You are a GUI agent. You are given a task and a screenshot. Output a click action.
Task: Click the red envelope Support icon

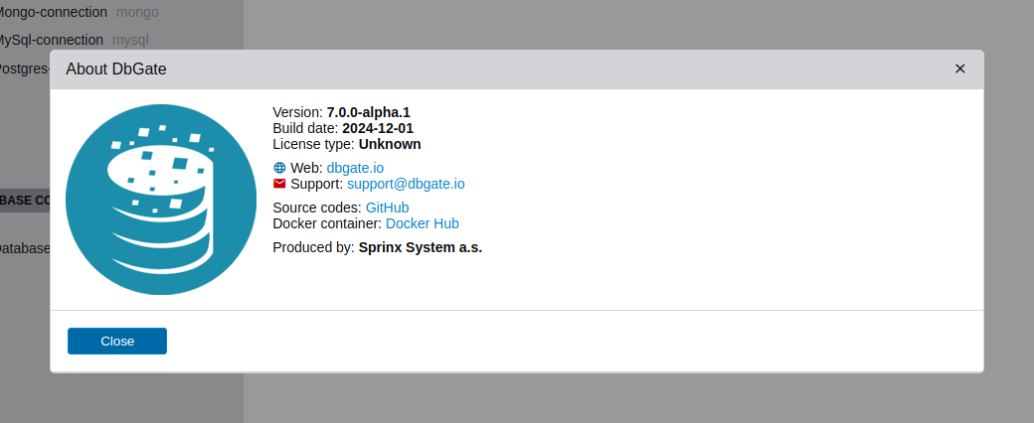279,184
